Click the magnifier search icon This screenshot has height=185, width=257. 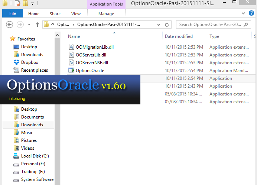[246, 25]
